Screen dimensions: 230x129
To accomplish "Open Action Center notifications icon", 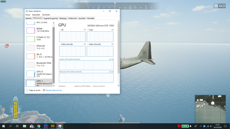I will coord(225,126).
